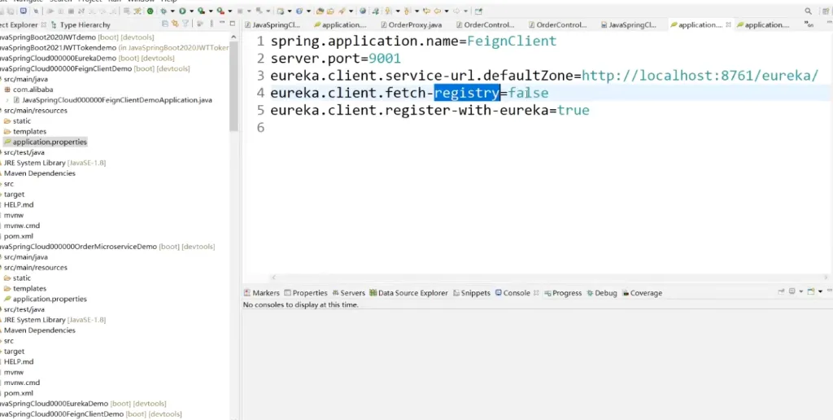This screenshot has width=833, height=420.
Task: Open the Open Console dropdown arrow
Action: click(x=820, y=292)
